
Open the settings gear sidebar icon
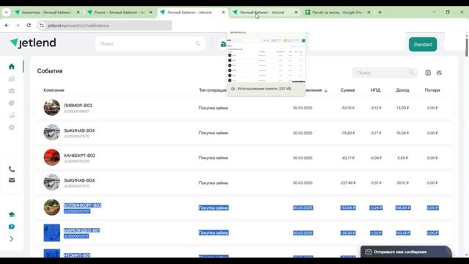pos(12,128)
